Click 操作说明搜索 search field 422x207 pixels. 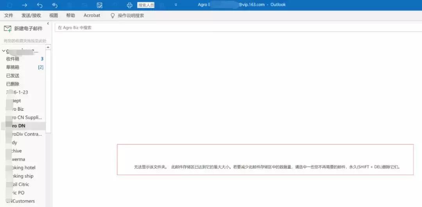click(131, 16)
